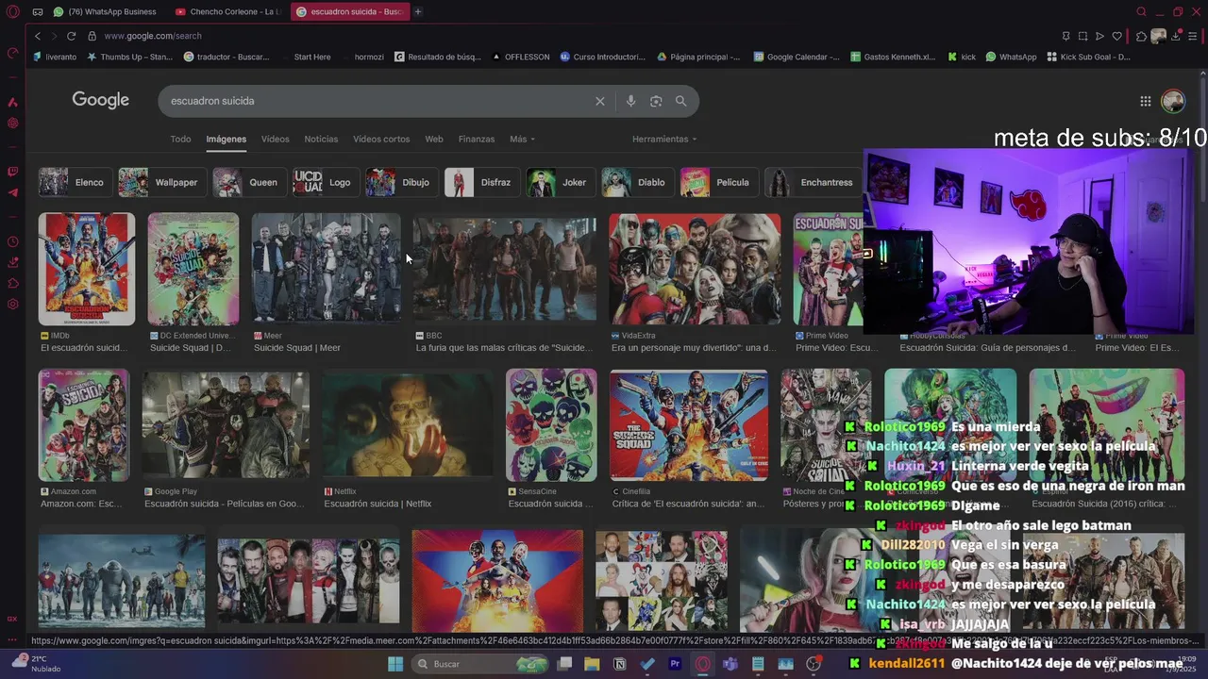Image resolution: width=1208 pixels, height=679 pixels.
Task: Switch to WhatsApp Business tab
Action: coord(104,11)
